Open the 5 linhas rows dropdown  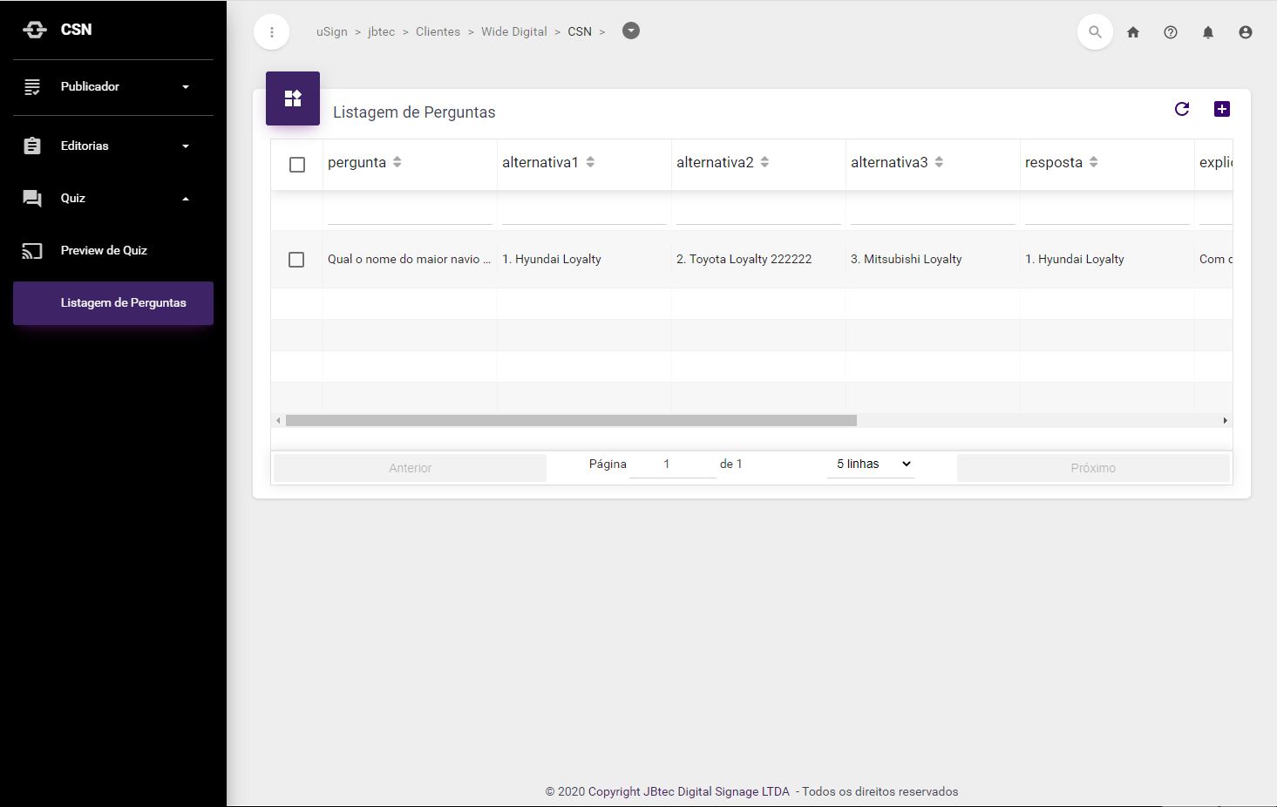[871, 465]
